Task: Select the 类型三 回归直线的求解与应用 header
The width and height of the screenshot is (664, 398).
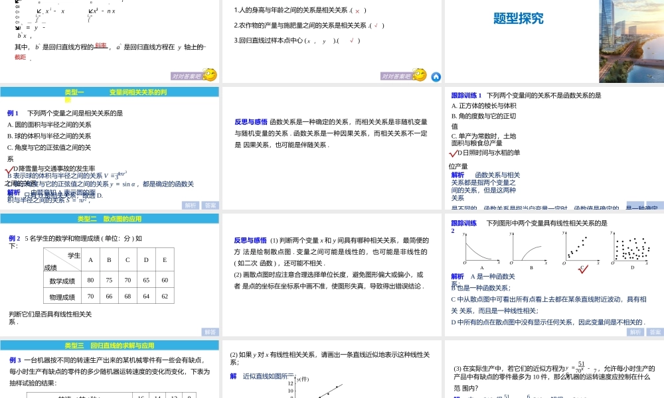Action: 110,344
